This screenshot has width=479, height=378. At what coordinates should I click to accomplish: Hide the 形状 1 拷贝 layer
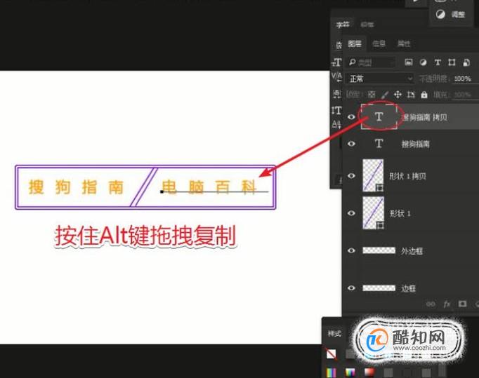coord(351,176)
